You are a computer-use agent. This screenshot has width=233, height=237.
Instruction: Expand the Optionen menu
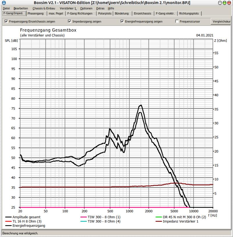[x=86, y=8]
